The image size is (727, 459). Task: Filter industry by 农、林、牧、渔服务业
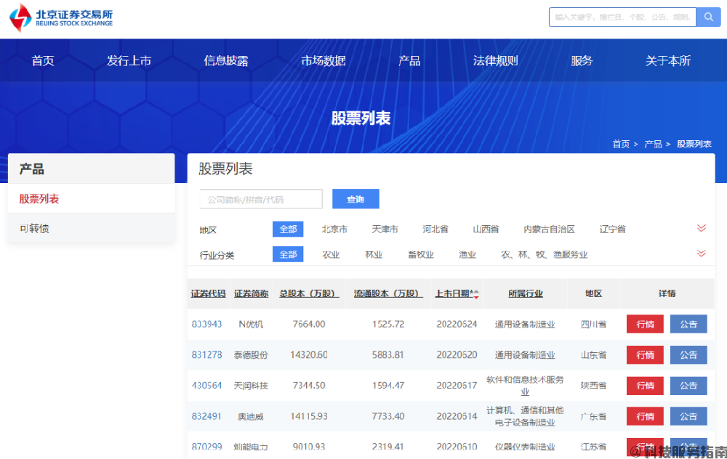545,255
